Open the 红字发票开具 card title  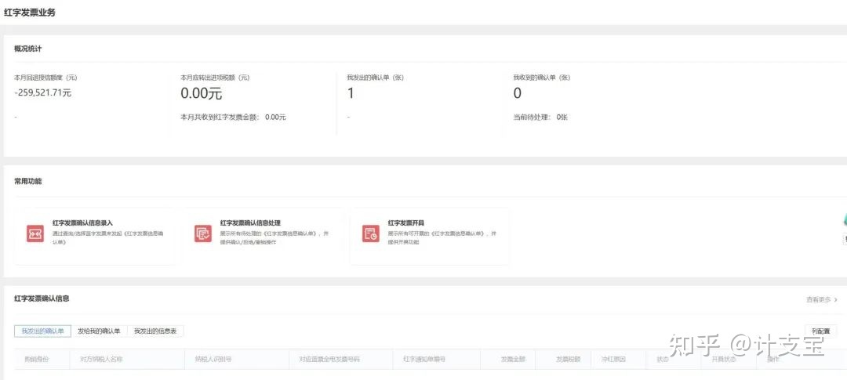(405, 223)
